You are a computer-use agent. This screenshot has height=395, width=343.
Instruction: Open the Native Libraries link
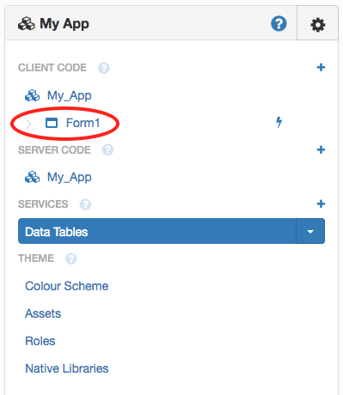(67, 368)
